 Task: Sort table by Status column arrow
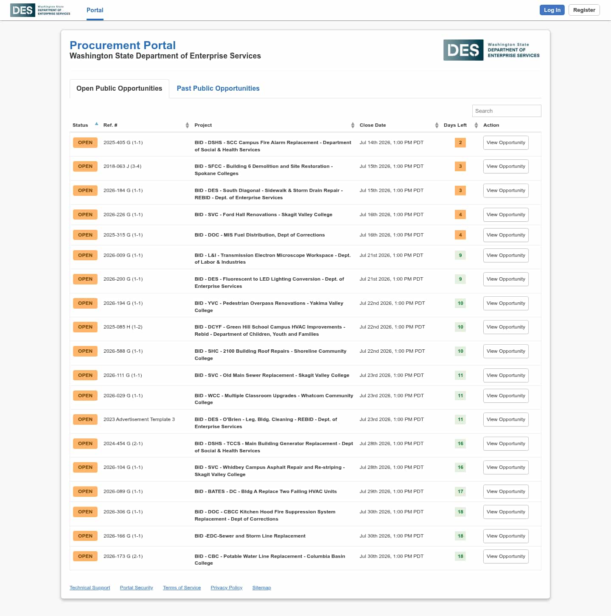(97, 124)
